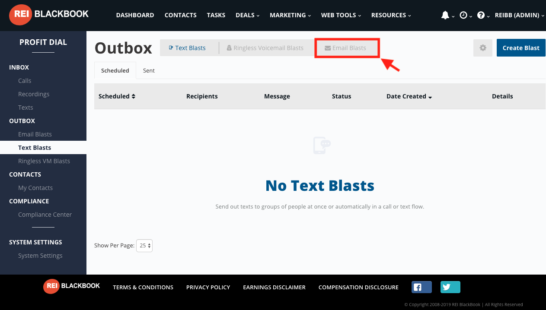Expand the Resources menu
The image size is (546, 310).
click(x=391, y=15)
